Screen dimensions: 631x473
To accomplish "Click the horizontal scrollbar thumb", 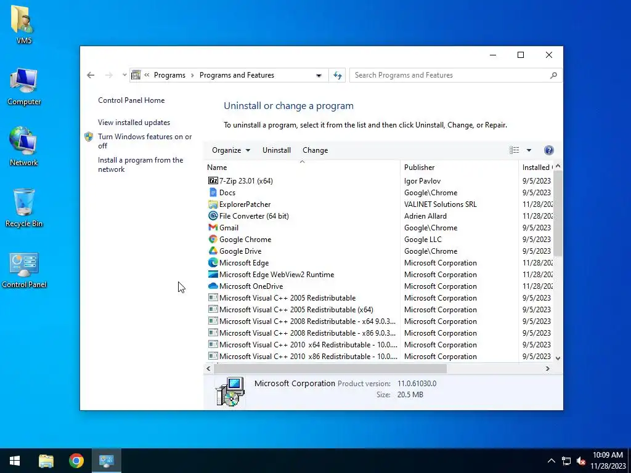I will tap(330, 368).
